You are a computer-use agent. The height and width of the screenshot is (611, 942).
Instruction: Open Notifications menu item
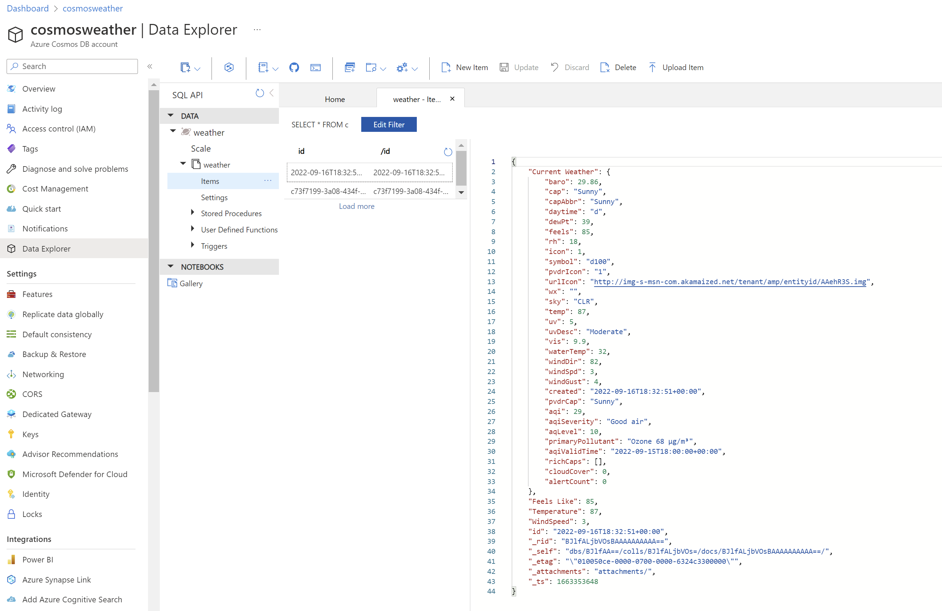tap(45, 229)
